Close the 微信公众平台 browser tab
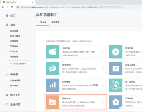This screenshot has height=112, width=142. point(33,2)
